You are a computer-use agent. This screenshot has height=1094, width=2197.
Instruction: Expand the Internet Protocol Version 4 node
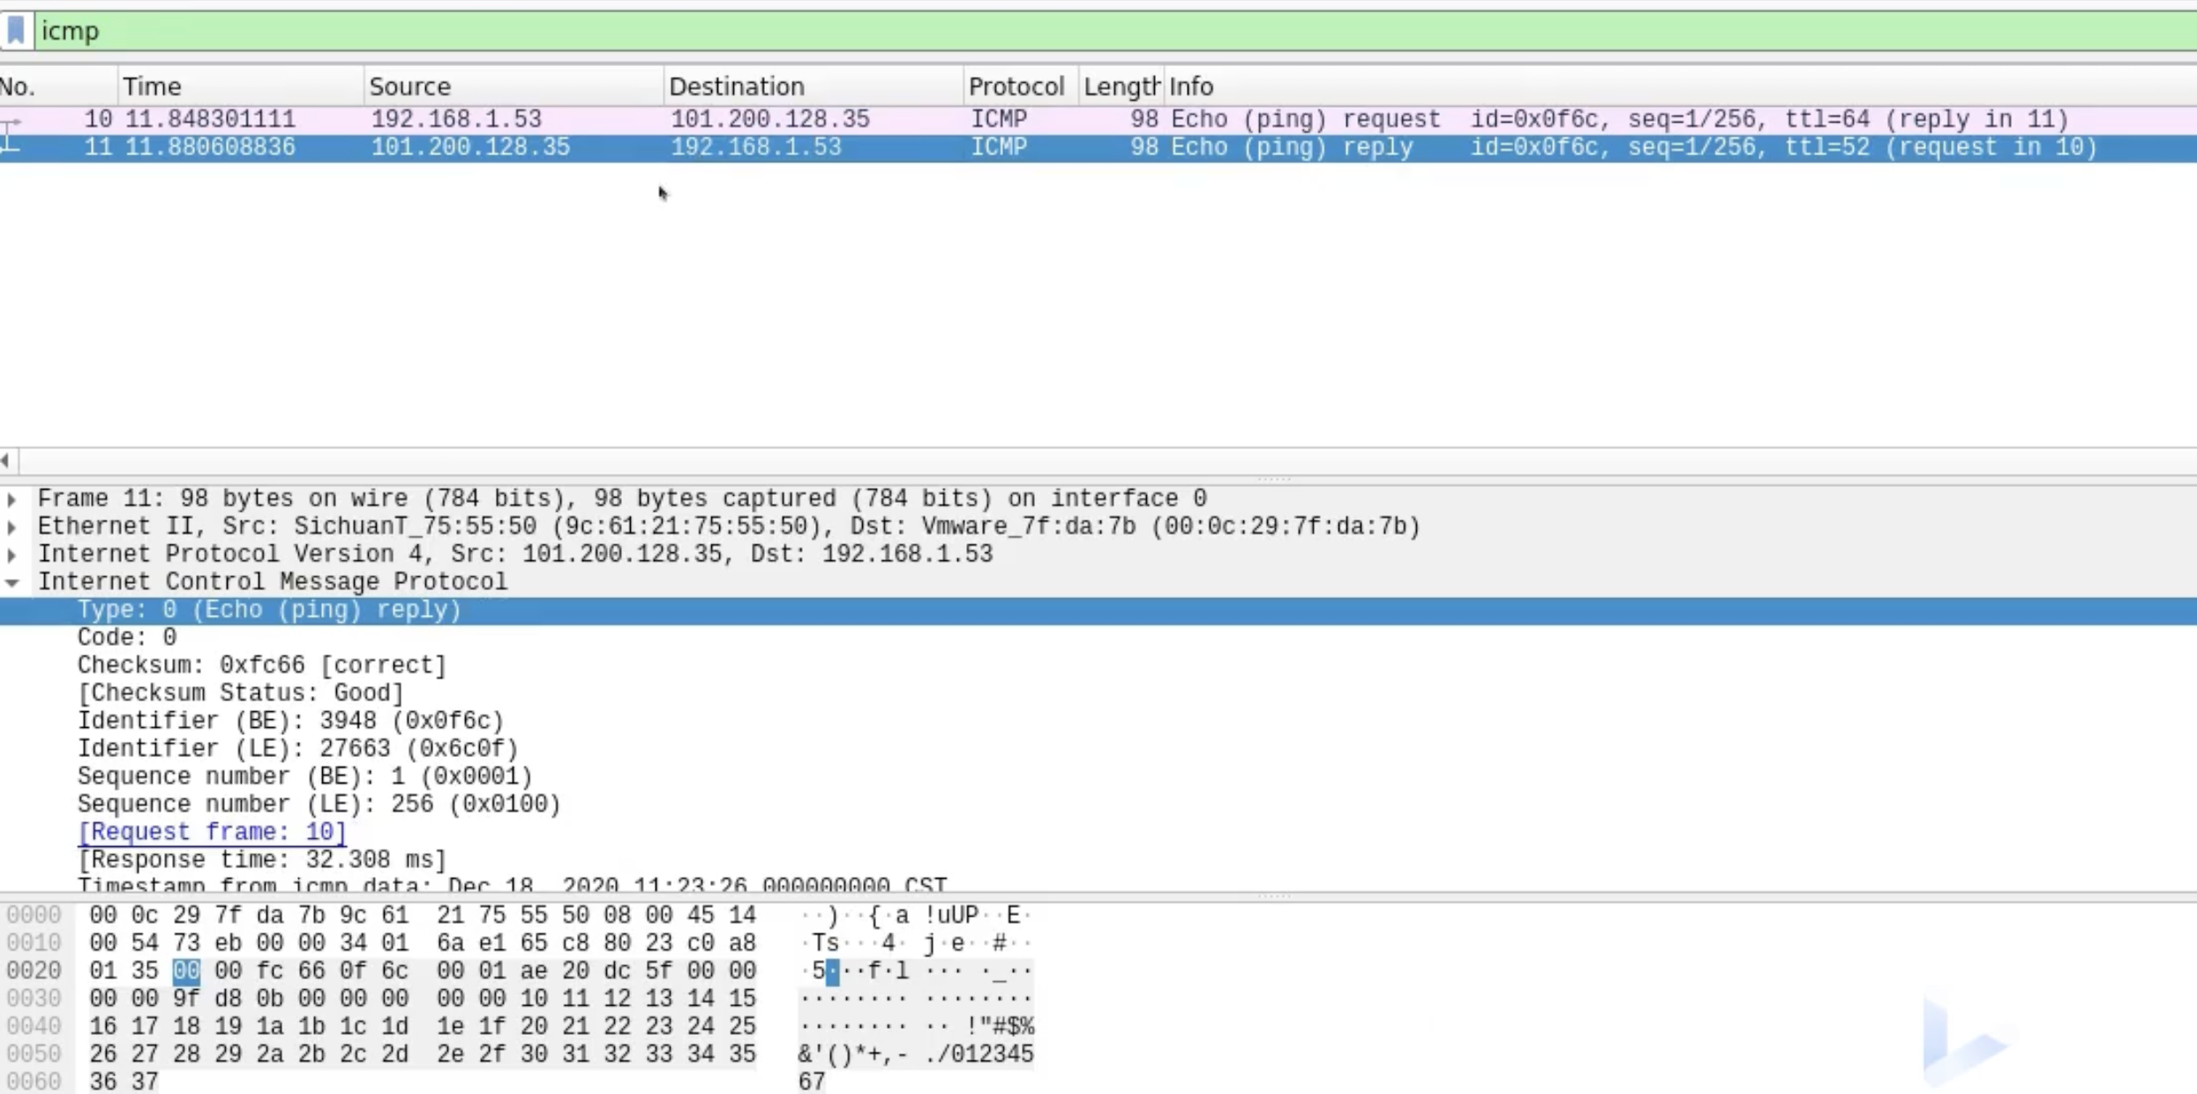coord(11,555)
